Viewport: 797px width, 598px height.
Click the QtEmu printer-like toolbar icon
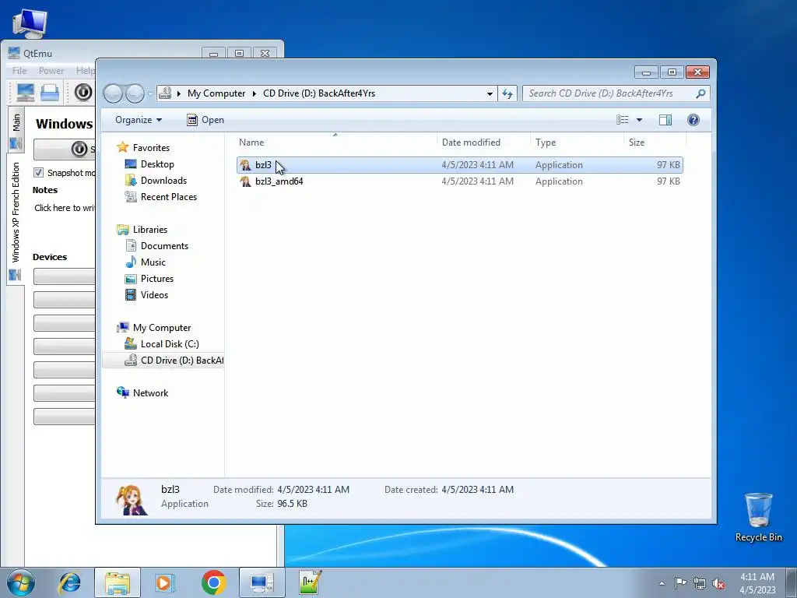pos(50,92)
